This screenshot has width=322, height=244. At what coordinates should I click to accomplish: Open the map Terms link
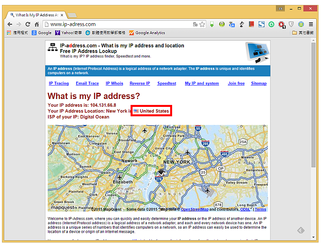tap(260, 209)
